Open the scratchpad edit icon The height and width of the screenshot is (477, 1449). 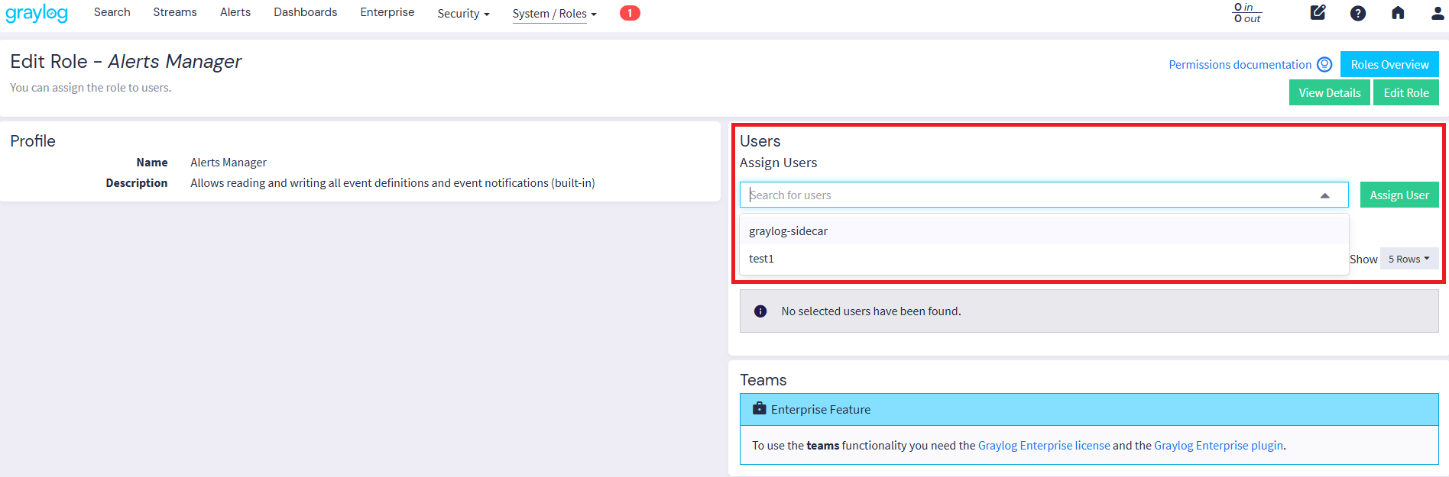click(1318, 13)
